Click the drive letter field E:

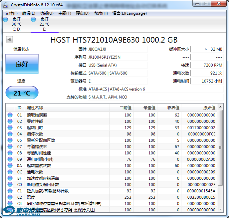click(118, 81)
